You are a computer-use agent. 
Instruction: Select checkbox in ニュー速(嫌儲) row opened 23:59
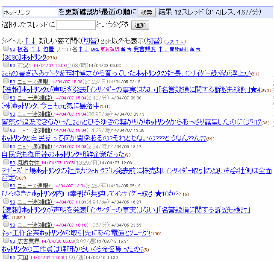coord(6,224)
